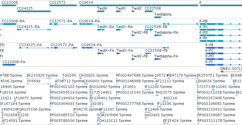Image resolution: width=242 pixels, height=125 pixels.
Task: Select protein TwdlY-PA
Action: click(x=119, y=53)
